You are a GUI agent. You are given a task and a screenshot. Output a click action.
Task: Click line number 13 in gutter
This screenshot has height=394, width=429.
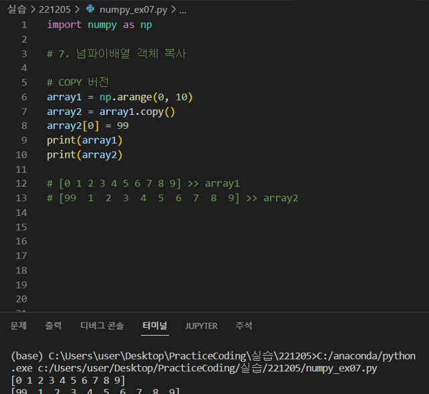click(x=21, y=198)
